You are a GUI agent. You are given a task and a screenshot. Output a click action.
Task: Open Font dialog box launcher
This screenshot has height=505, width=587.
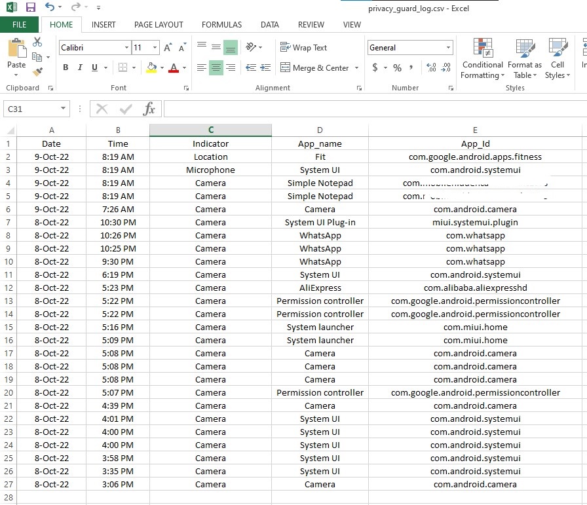click(186, 88)
